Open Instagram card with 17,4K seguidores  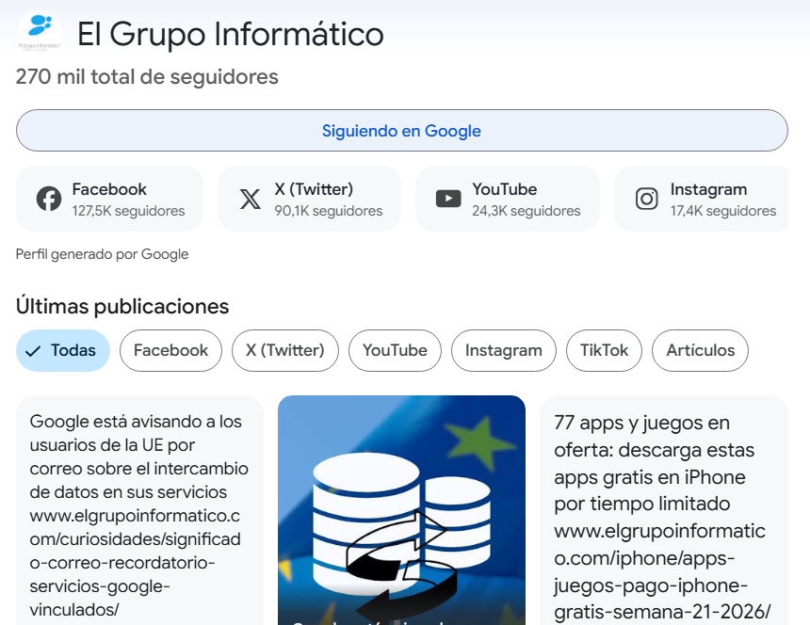point(701,199)
